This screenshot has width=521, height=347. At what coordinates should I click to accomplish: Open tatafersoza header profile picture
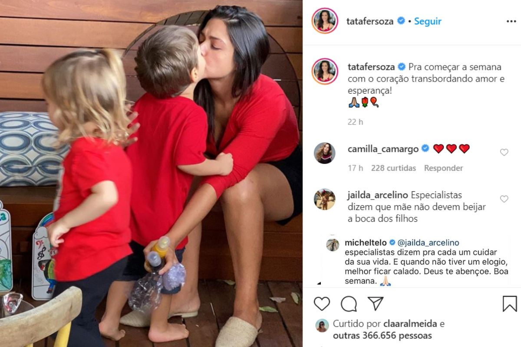click(x=325, y=21)
